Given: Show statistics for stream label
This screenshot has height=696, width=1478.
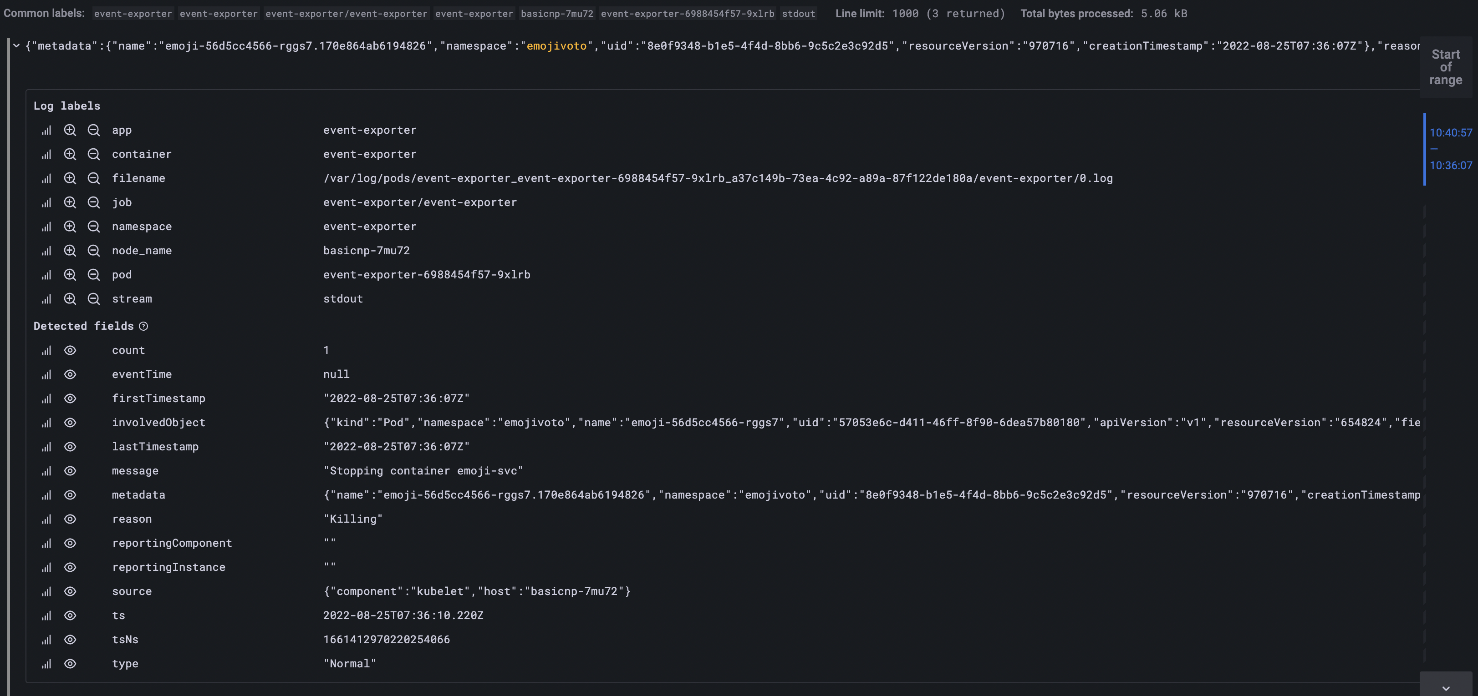Looking at the screenshot, I should tap(46, 299).
